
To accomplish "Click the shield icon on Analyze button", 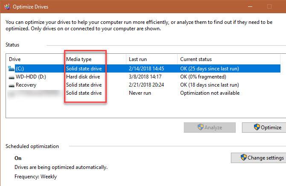I will pyautogui.click(x=199, y=127).
